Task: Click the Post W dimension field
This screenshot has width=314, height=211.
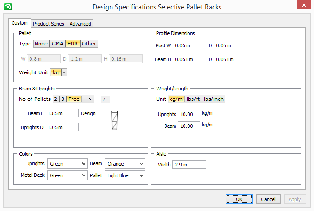Action: coord(189,45)
